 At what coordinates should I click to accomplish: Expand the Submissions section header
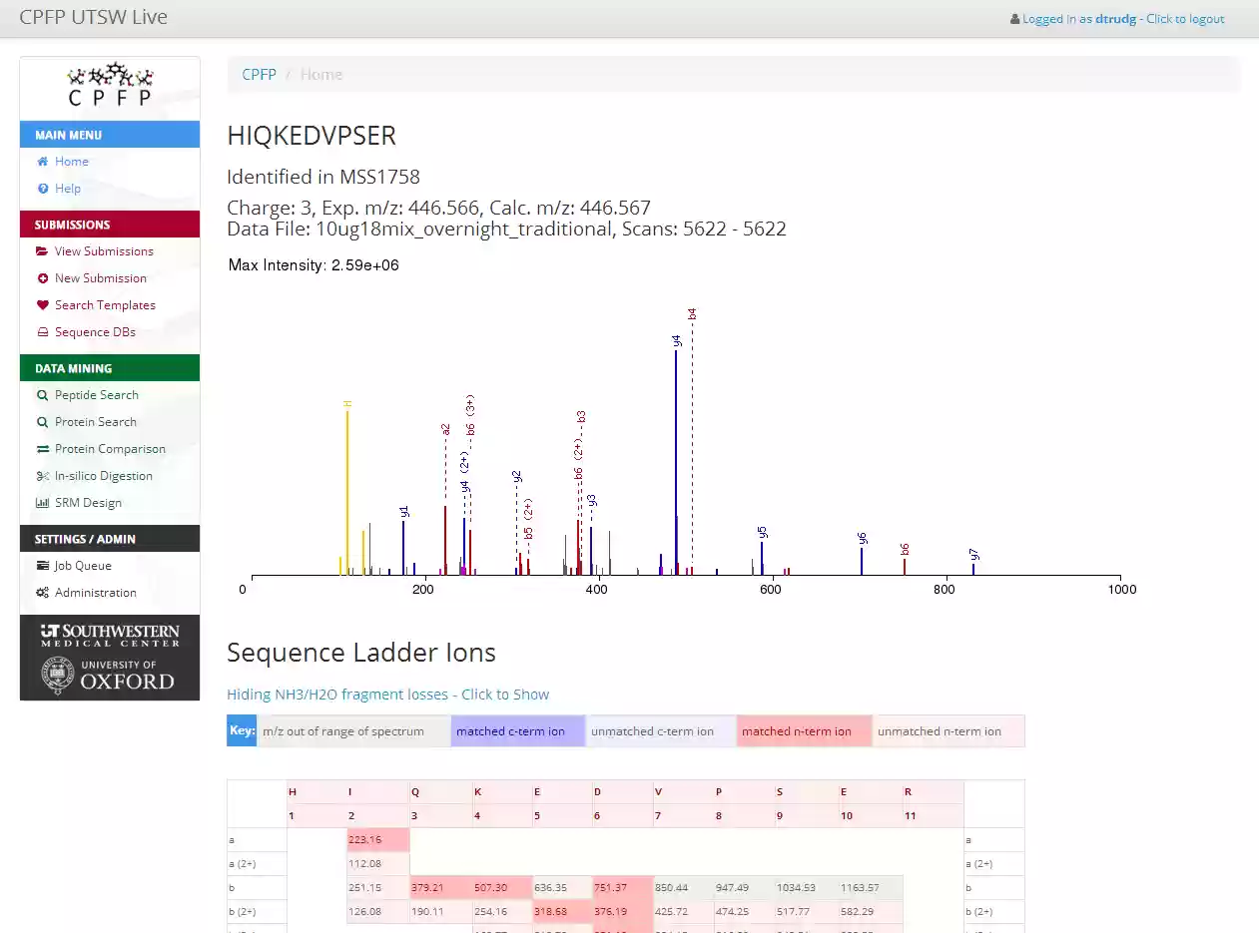110,225
